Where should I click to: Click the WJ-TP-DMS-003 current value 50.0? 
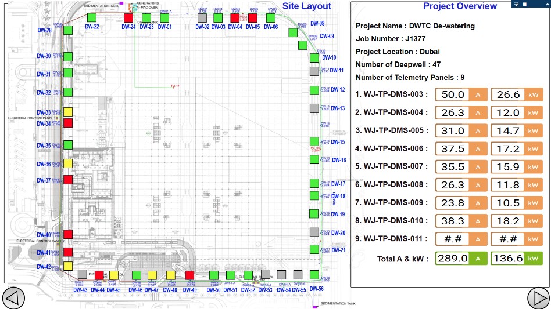tap(453, 94)
